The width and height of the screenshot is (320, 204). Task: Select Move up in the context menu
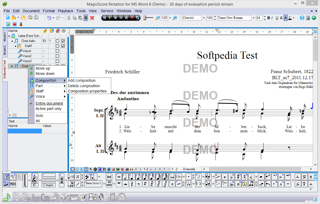(x=43, y=68)
